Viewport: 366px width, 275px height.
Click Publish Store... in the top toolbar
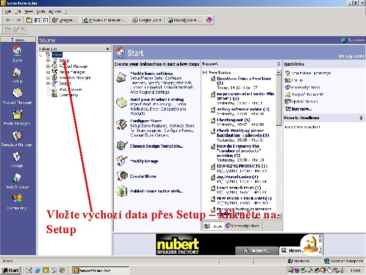(x=184, y=20)
